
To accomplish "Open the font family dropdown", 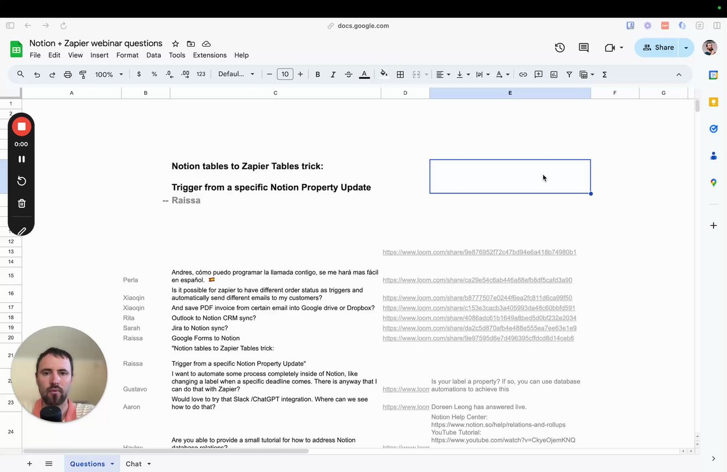I will (x=236, y=74).
